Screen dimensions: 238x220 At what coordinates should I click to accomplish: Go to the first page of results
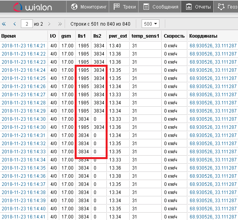click(x=4, y=24)
